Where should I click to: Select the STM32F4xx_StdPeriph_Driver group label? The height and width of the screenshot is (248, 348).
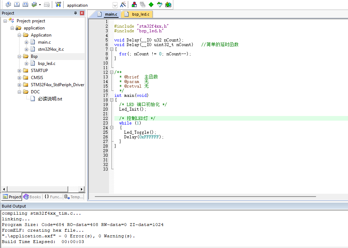(58, 85)
